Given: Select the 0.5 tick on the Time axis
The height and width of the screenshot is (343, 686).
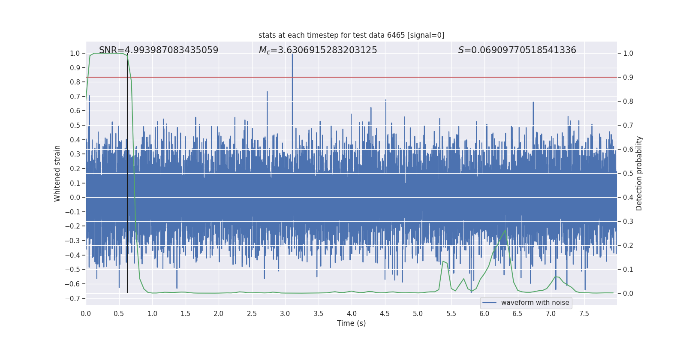Looking at the screenshot, I should 119,313.
